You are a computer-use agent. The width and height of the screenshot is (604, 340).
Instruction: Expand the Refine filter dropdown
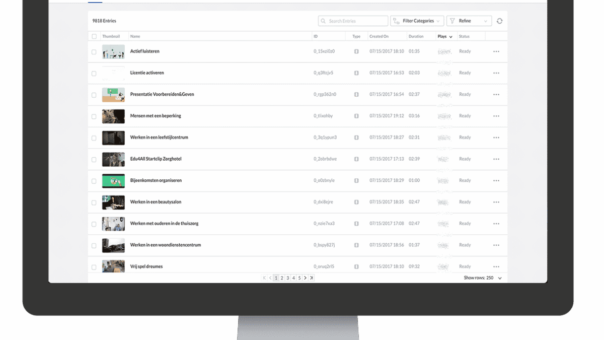pos(469,21)
